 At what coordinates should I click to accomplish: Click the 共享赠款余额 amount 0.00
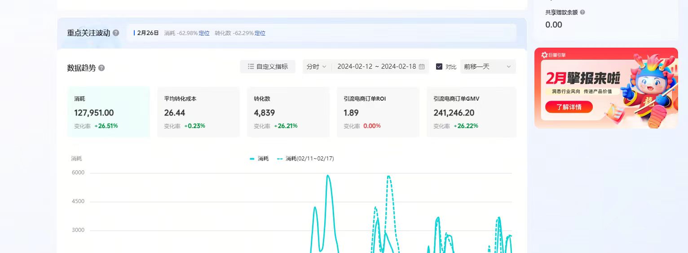point(554,25)
